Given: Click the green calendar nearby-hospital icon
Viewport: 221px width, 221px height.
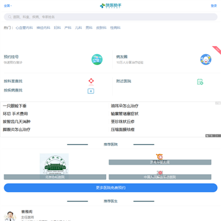Looking at the screenshot, I should click(x=200, y=82).
